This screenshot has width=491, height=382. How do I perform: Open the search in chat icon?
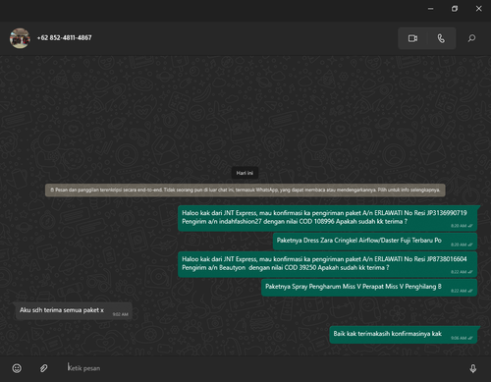[x=471, y=38]
